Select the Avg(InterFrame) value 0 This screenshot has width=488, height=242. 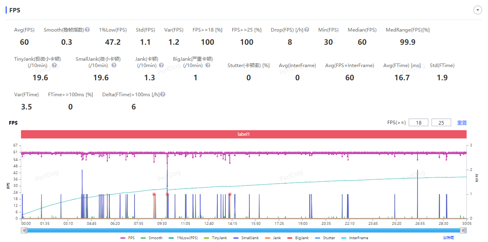(x=297, y=77)
